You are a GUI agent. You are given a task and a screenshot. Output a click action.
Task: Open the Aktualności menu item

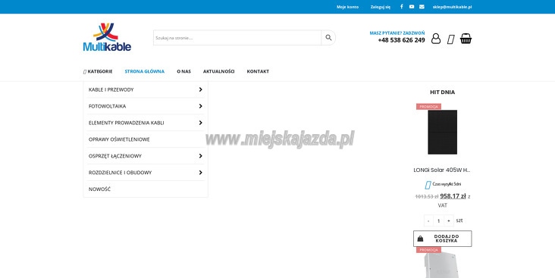point(219,71)
